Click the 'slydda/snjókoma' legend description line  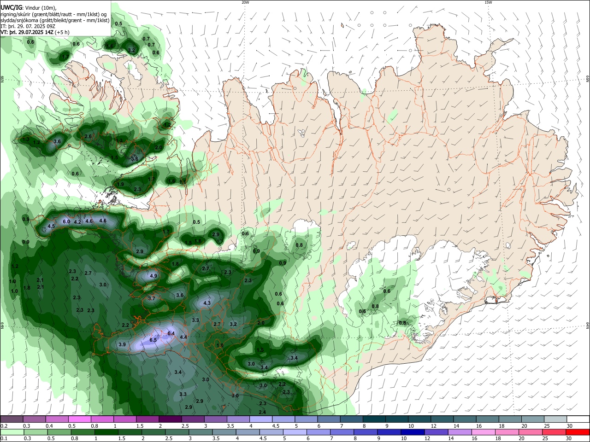pyautogui.click(x=55, y=20)
